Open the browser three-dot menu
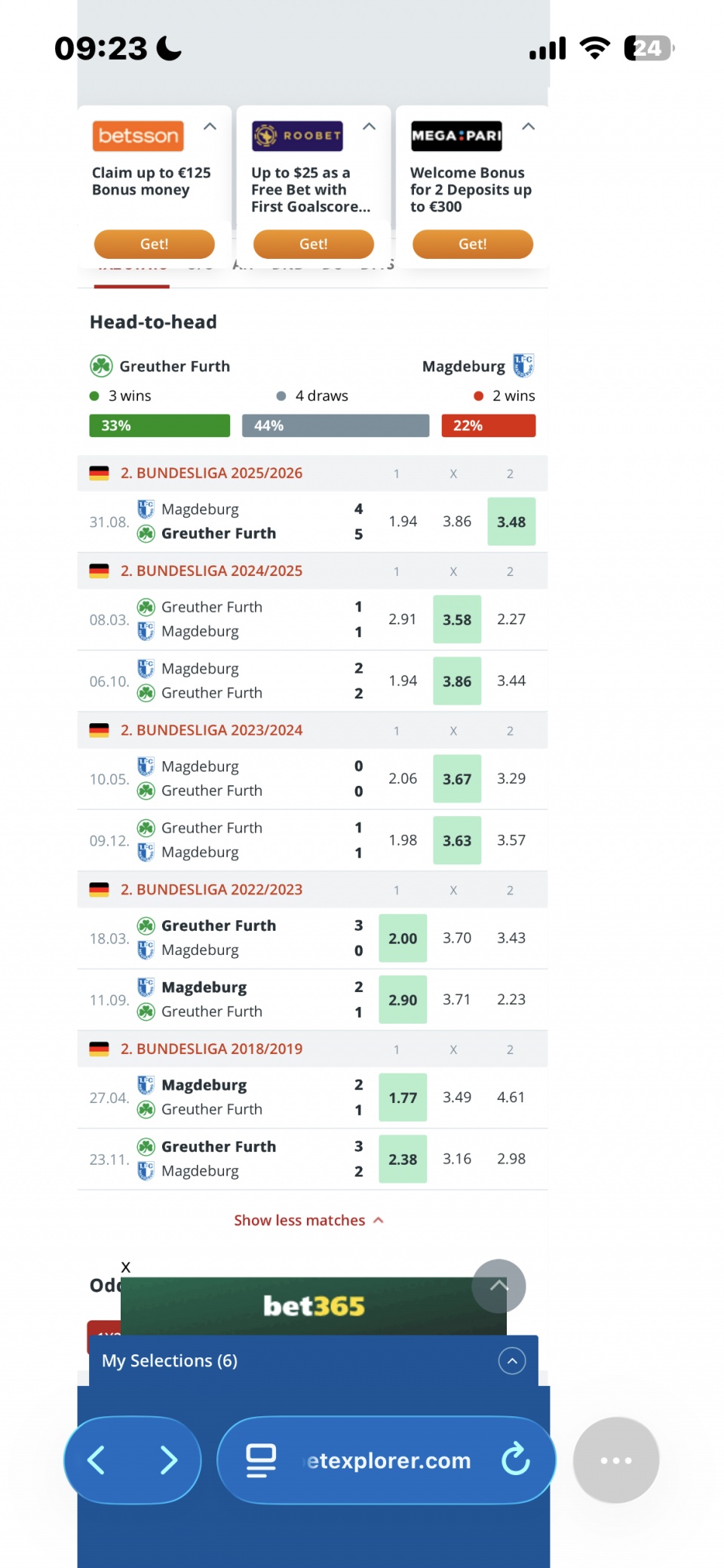Screen dimensions: 724x1568 pyautogui.click(x=615, y=1460)
